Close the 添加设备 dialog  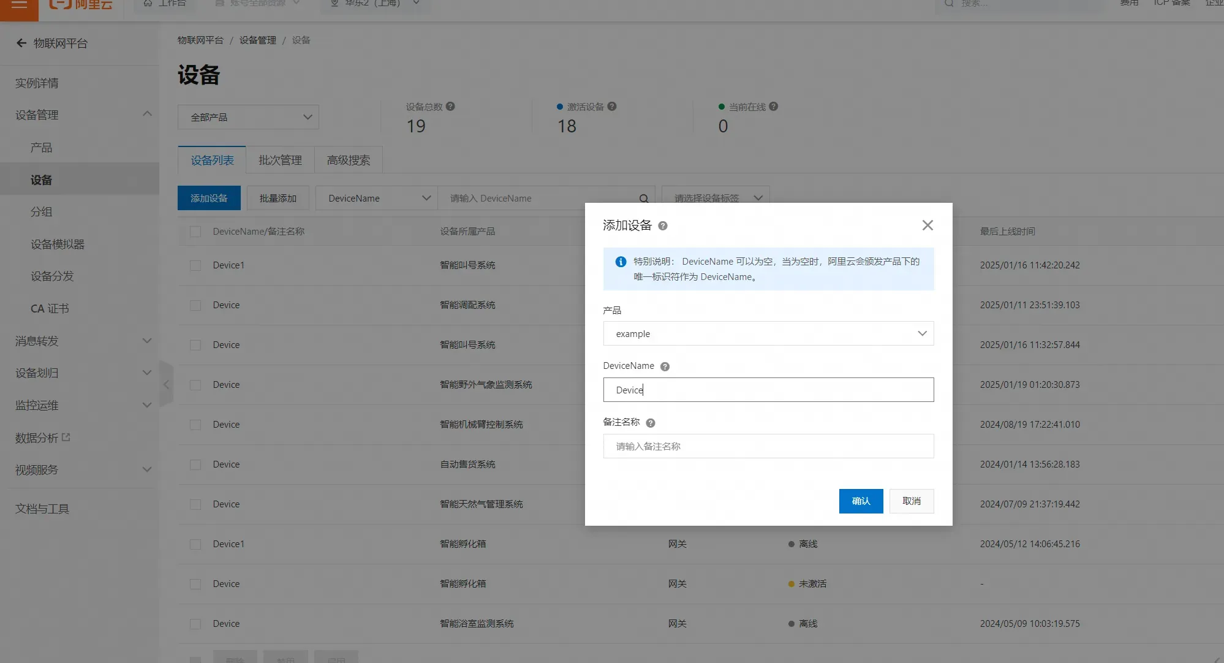click(x=927, y=225)
